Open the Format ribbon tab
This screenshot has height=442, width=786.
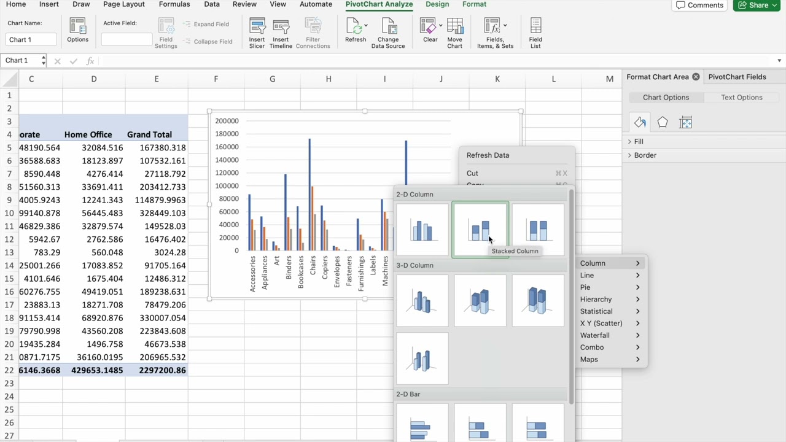point(474,4)
